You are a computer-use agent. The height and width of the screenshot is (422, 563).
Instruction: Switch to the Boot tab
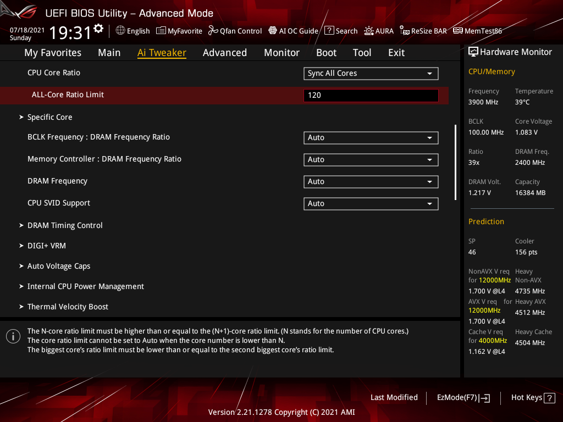[326, 52]
